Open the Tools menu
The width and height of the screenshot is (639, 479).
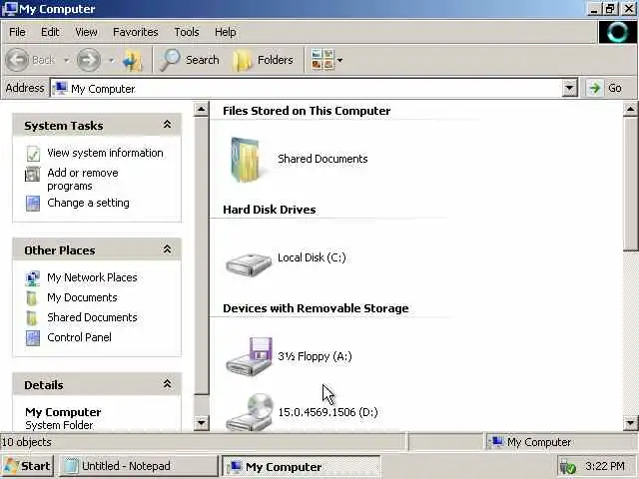[x=187, y=32]
